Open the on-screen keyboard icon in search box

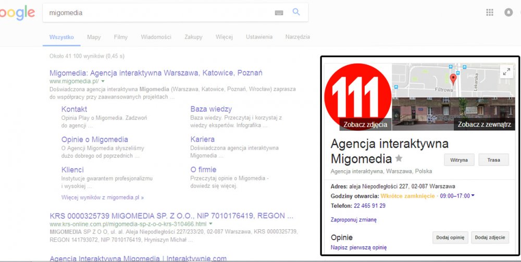(x=279, y=13)
